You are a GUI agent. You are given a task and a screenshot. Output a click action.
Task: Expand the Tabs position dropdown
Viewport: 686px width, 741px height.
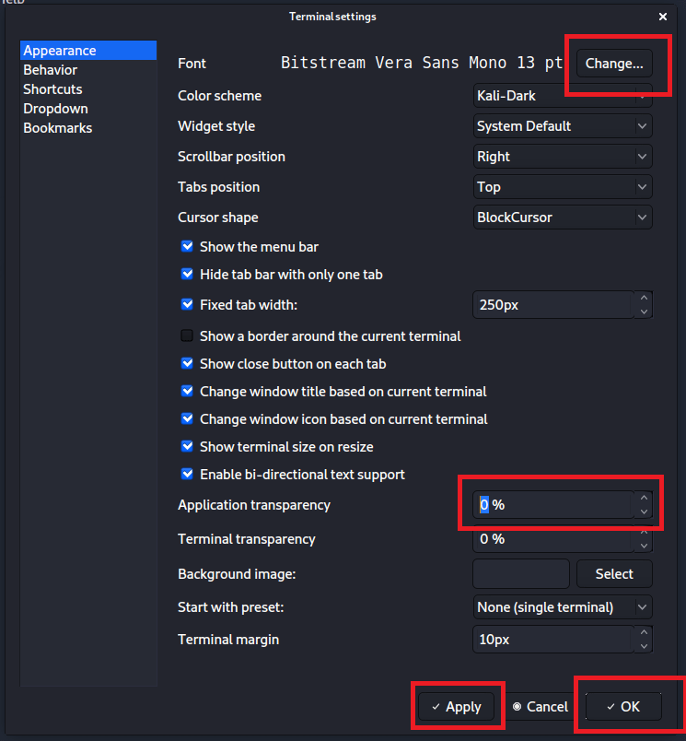(x=563, y=187)
